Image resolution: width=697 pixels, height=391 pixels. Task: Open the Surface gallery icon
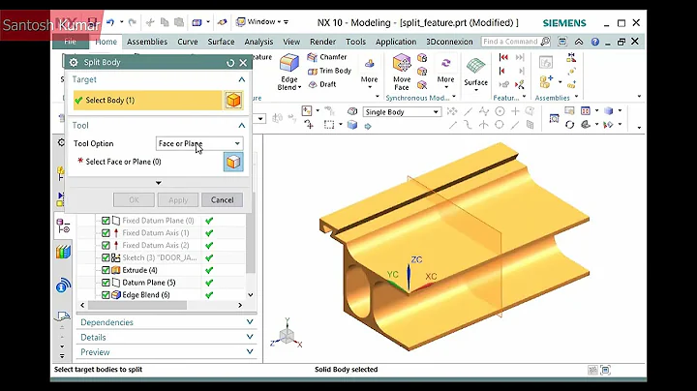[475, 67]
